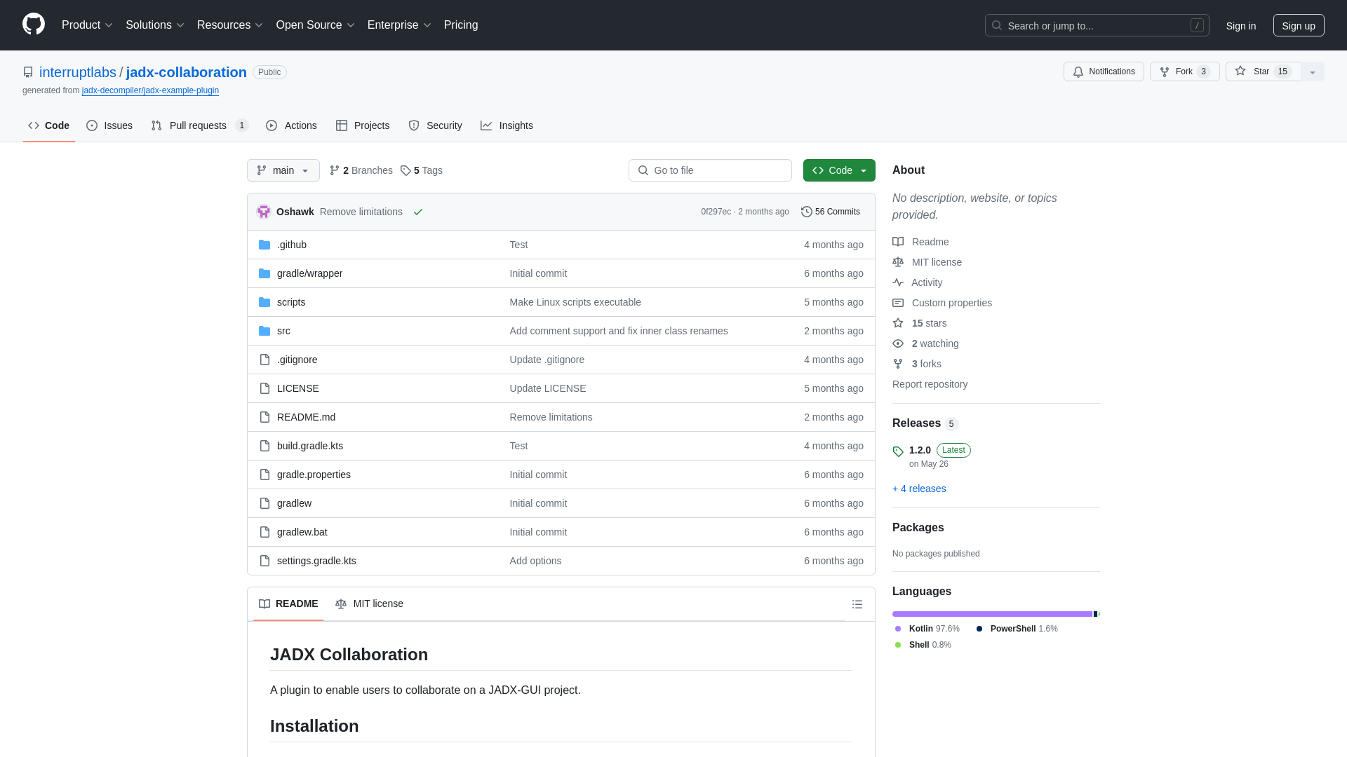This screenshot has height=757, width=1347.
Task: Switch to the Insights tab
Action: tap(507, 125)
